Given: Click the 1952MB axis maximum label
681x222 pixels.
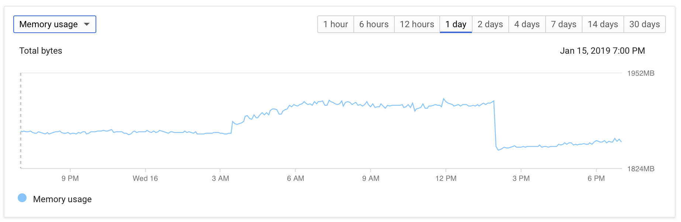Looking at the screenshot, I should (x=641, y=73).
